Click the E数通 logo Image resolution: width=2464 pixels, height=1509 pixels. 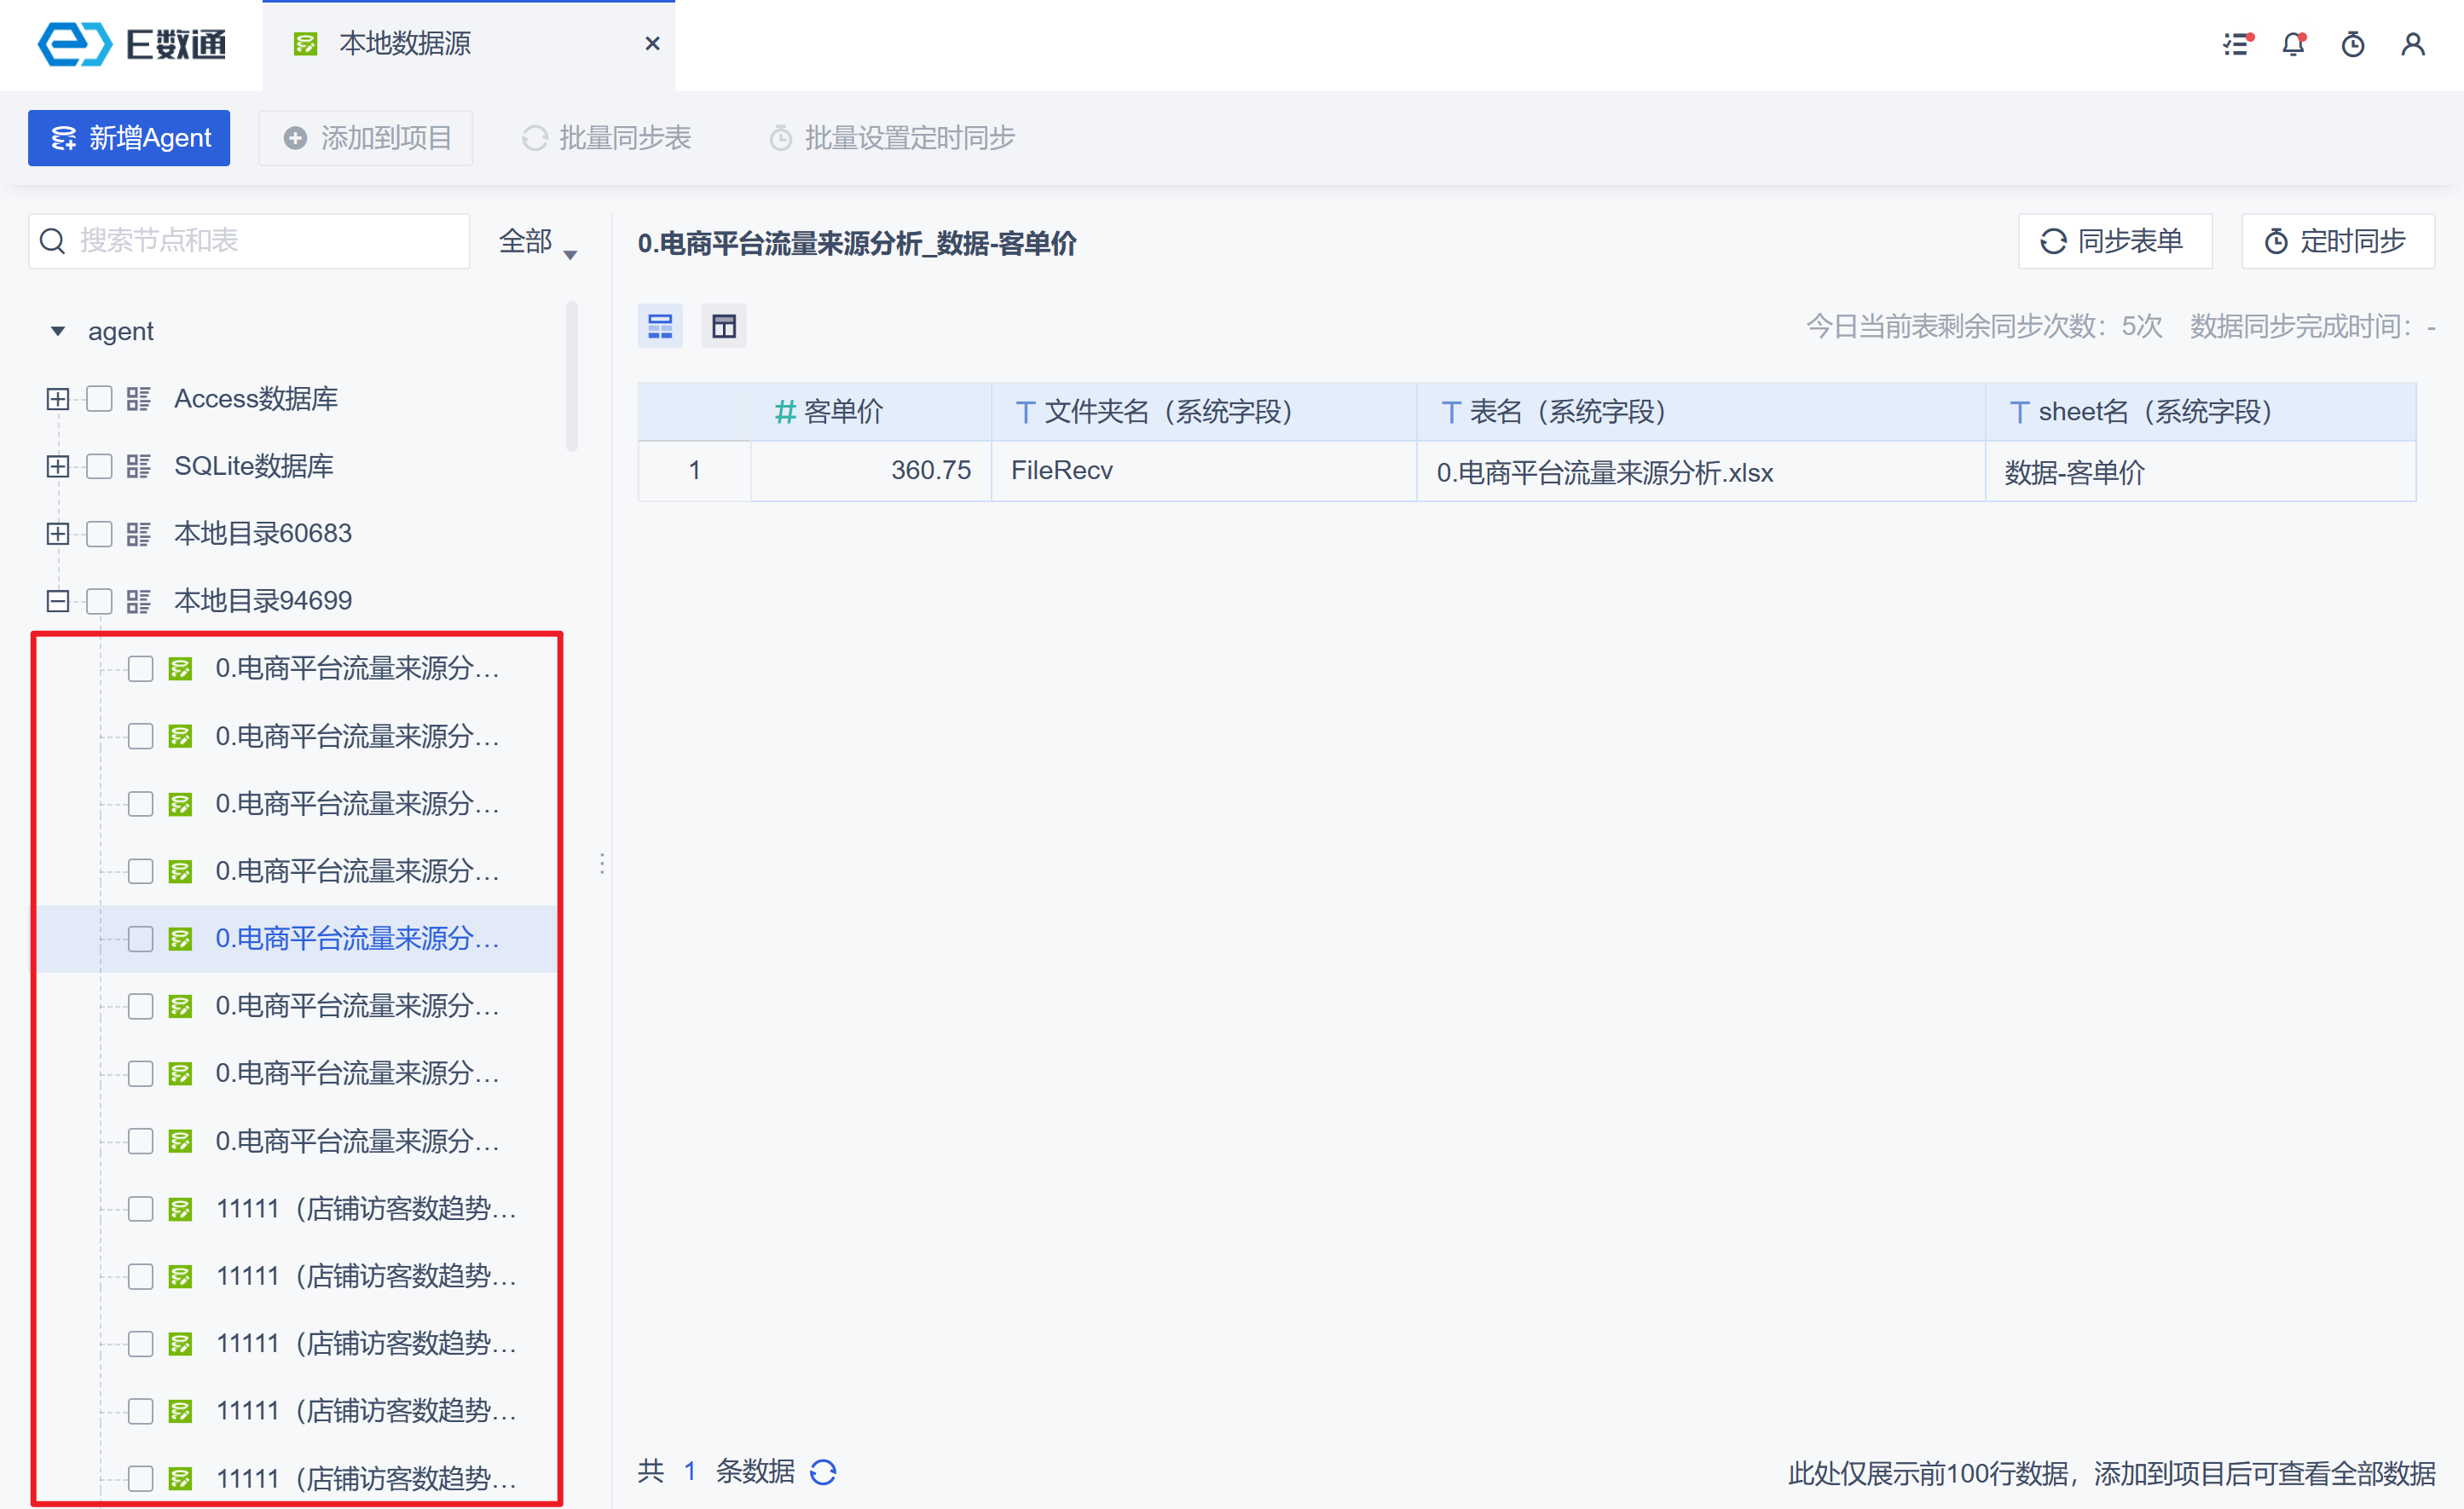tap(131, 44)
